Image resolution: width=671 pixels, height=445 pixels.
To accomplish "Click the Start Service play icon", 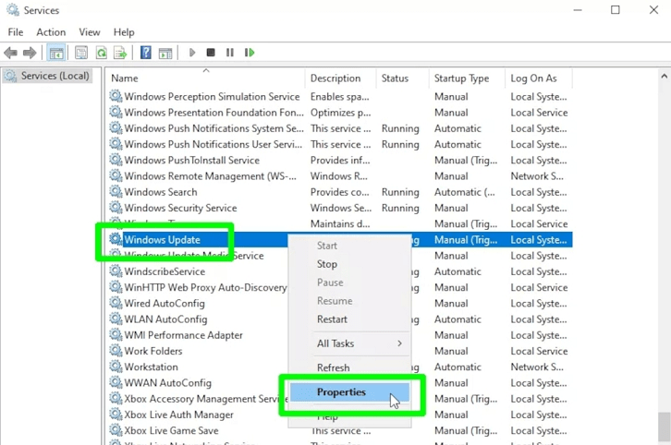I will [x=192, y=53].
